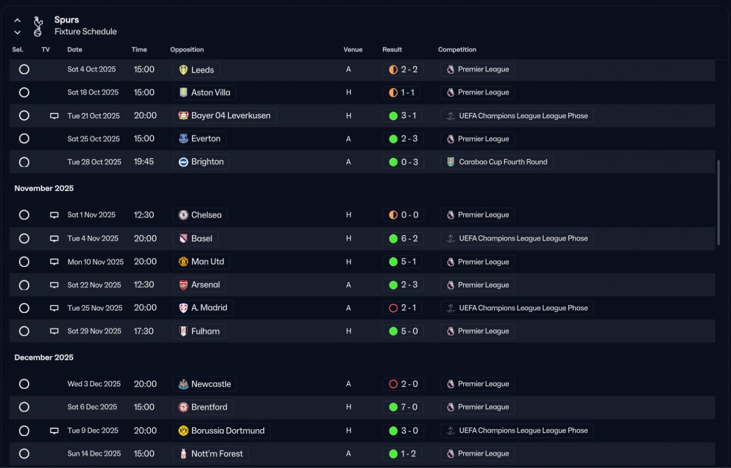Click the Spurs club crest icon
The image size is (731, 468).
[38, 26]
